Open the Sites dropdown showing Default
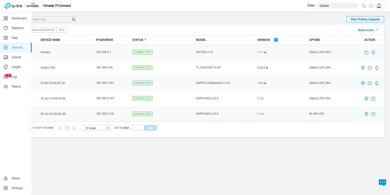The height and width of the screenshot is (195, 390). (x=338, y=6)
